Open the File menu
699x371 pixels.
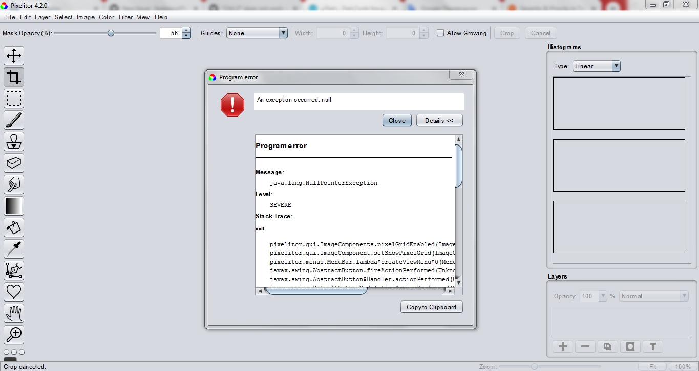[10, 17]
